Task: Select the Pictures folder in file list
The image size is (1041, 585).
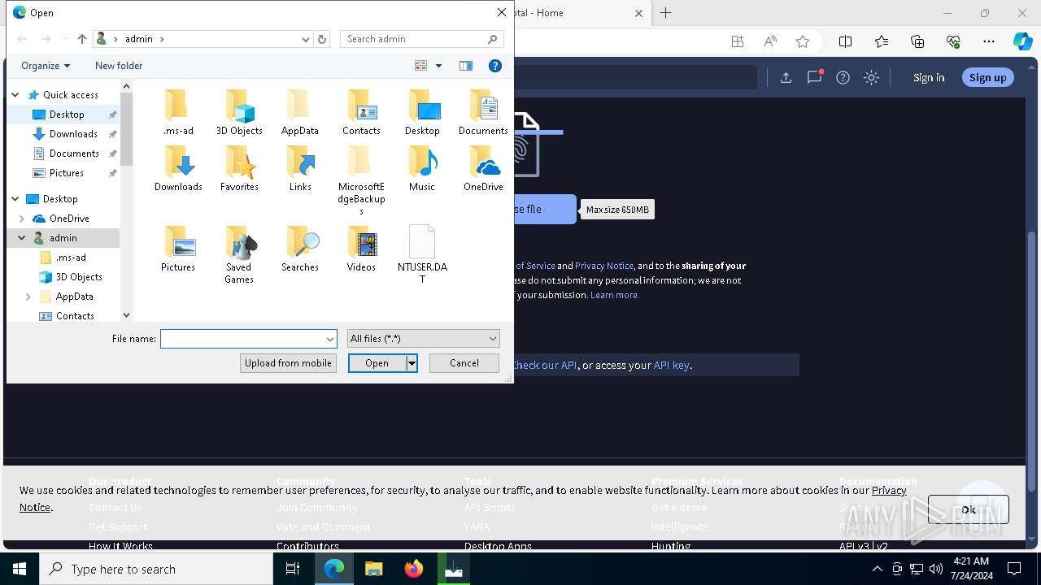Action: [178, 249]
